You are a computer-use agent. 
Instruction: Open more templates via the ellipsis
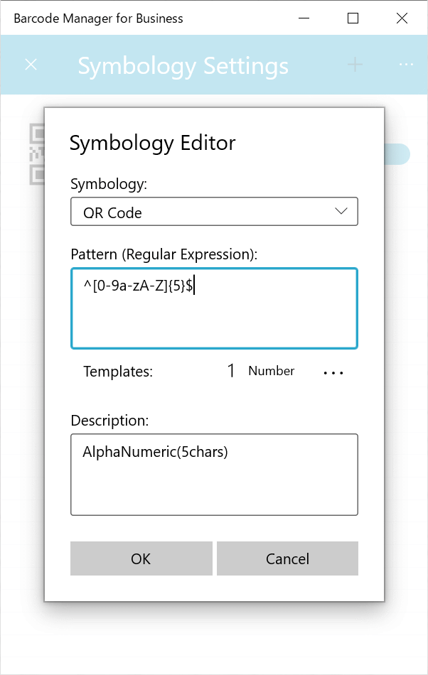point(333,372)
